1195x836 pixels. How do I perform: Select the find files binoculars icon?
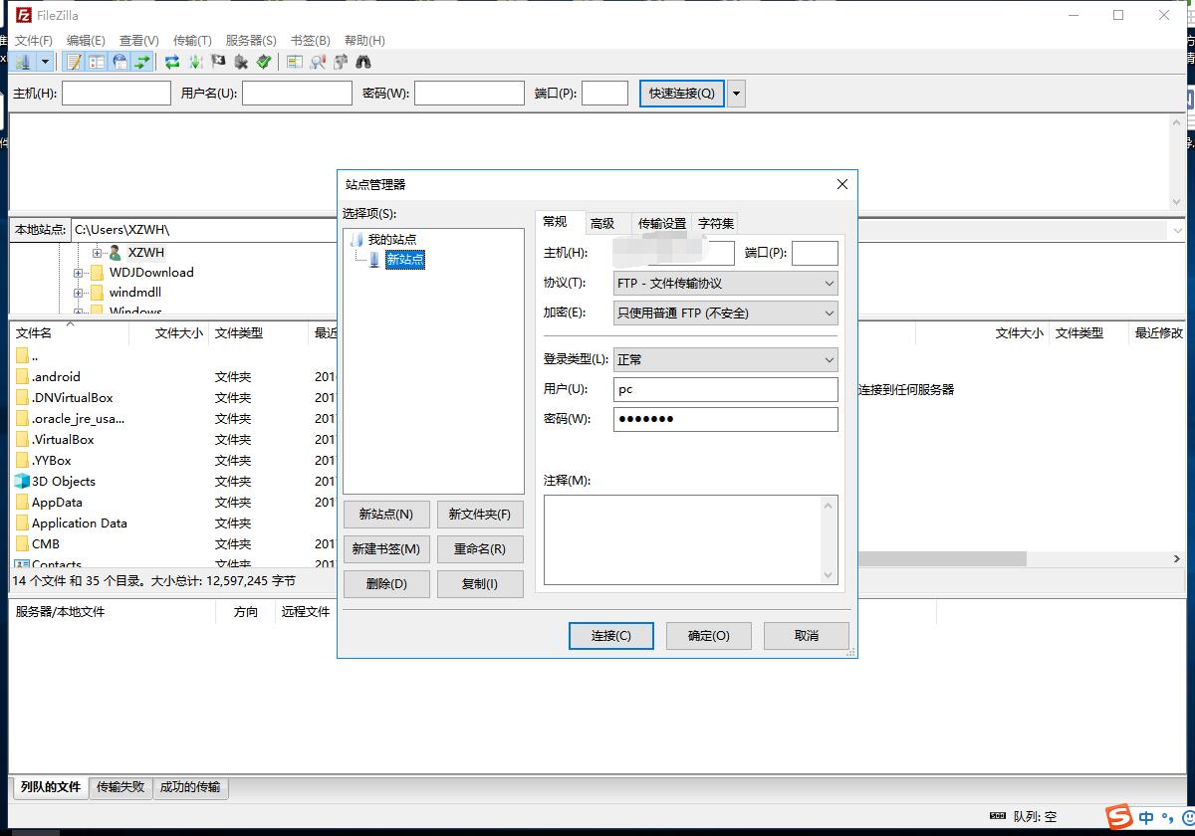click(362, 62)
